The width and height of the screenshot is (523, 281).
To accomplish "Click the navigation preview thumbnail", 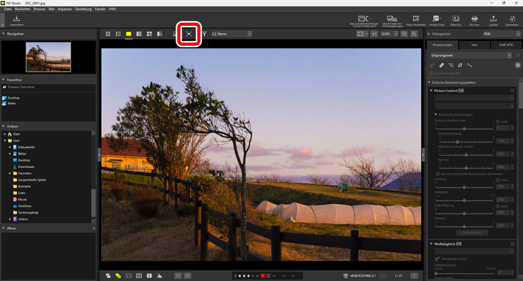I will (x=48, y=56).
